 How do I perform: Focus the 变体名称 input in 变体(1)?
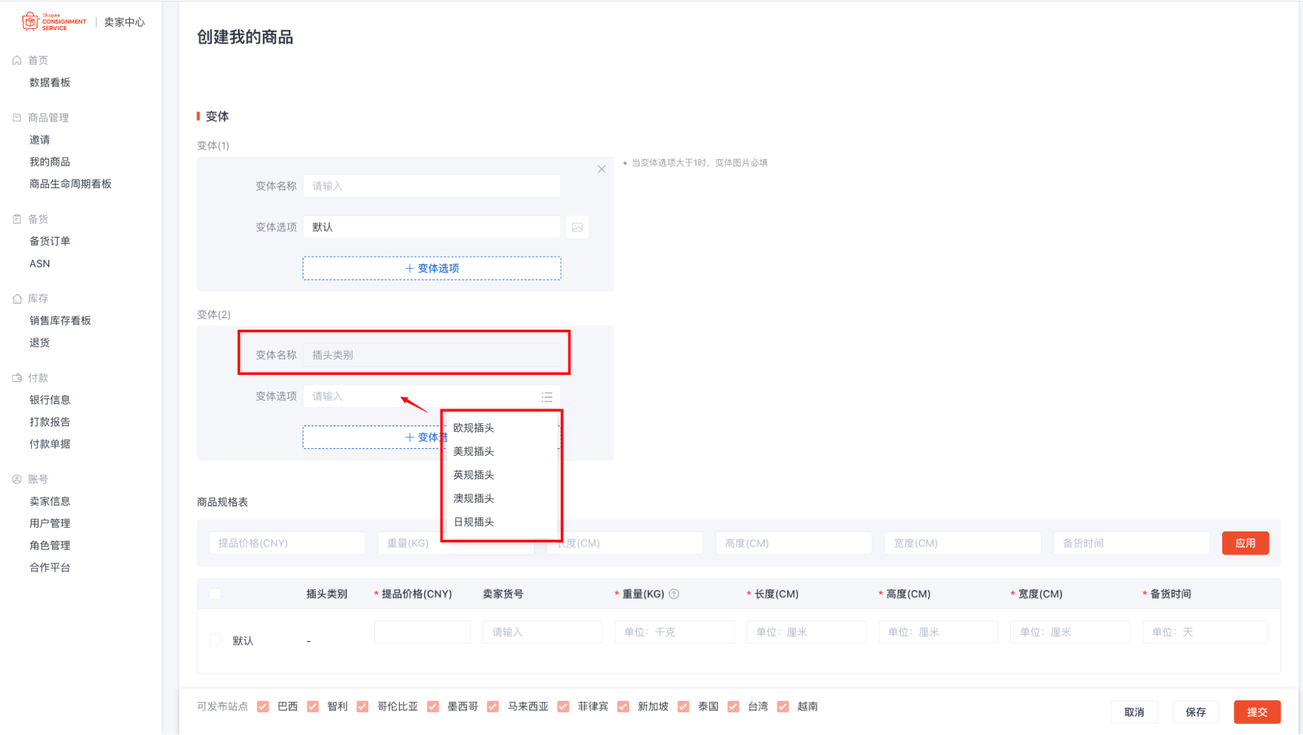[432, 187]
